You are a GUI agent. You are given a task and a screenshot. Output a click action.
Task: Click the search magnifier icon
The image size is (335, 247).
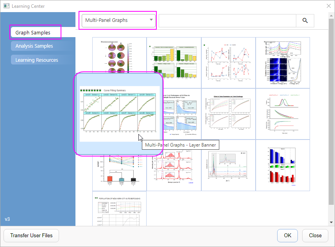(x=305, y=20)
